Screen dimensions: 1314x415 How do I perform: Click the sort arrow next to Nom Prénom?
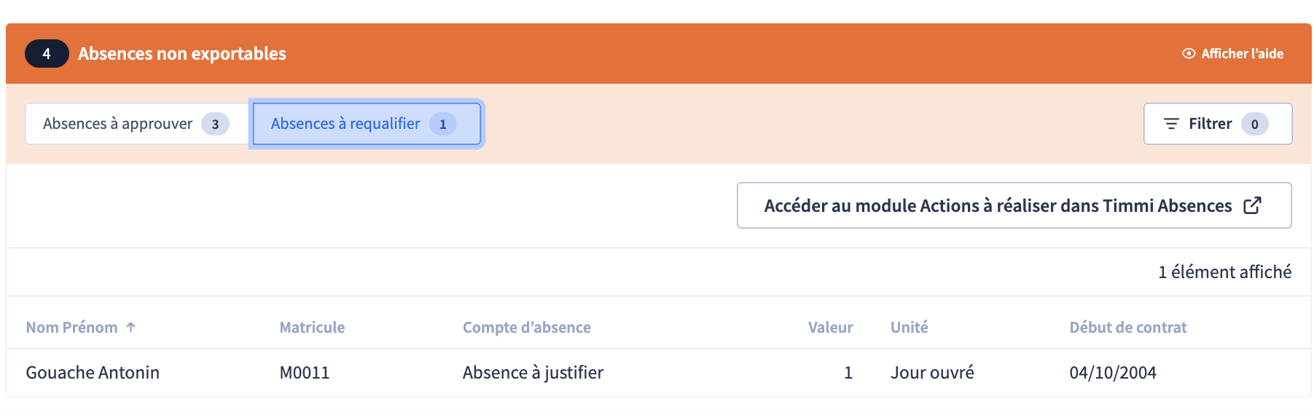(x=131, y=328)
